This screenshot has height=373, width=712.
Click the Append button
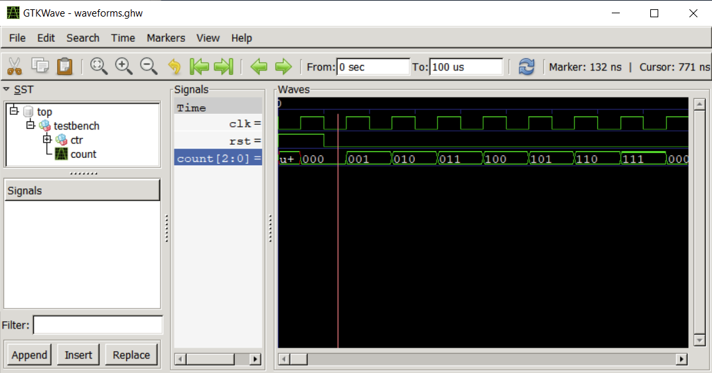[29, 355]
